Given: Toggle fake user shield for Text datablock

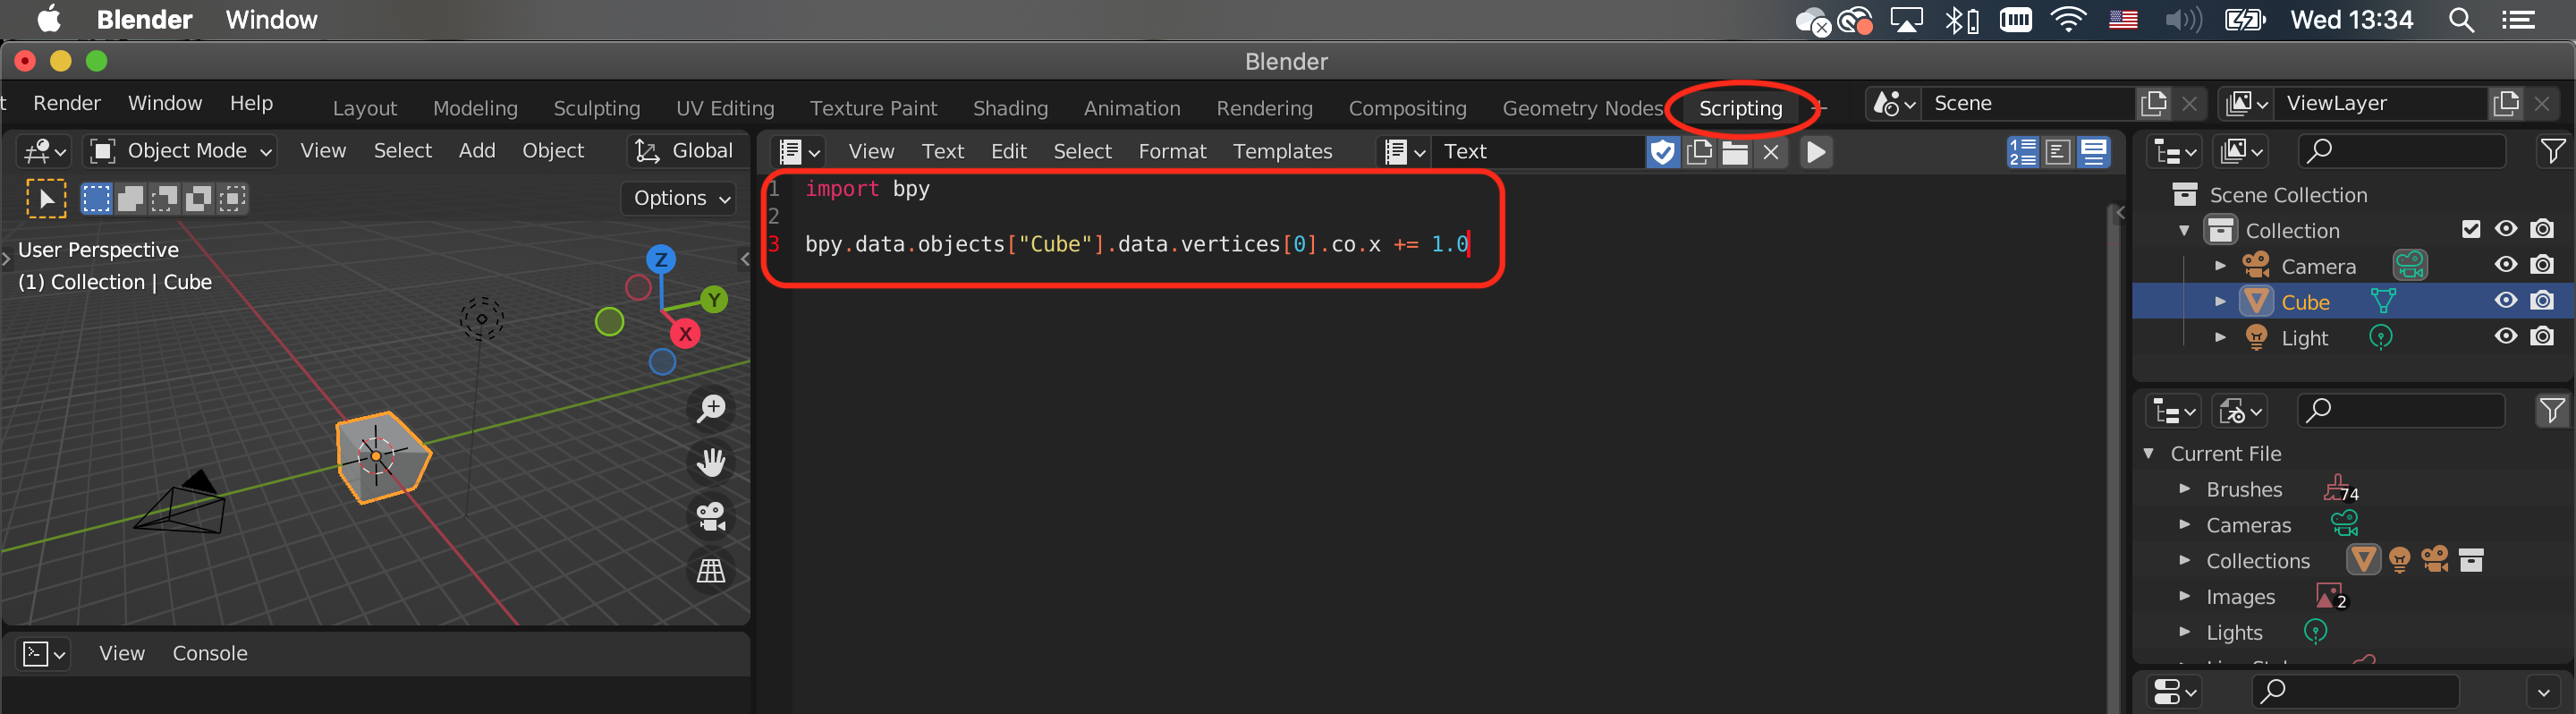Looking at the screenshot, I should [x=1662, y=152].
